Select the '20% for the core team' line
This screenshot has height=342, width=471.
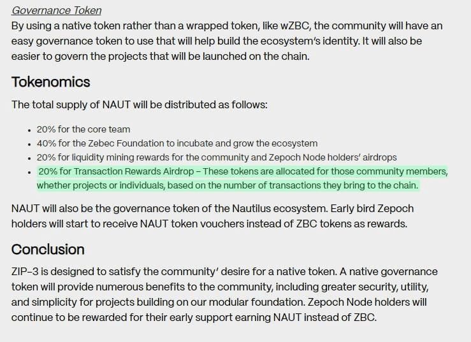click(83, 129)
